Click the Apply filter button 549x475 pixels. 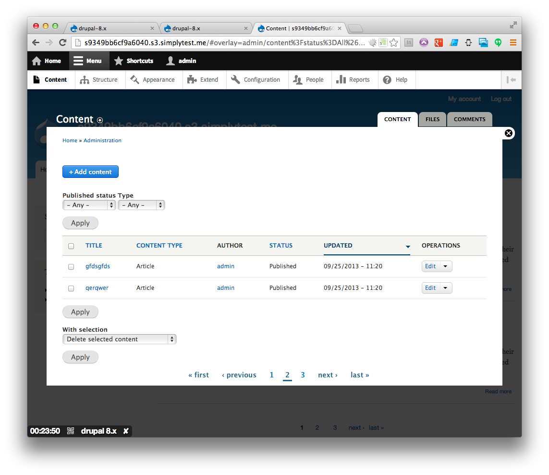pos(80,223)
